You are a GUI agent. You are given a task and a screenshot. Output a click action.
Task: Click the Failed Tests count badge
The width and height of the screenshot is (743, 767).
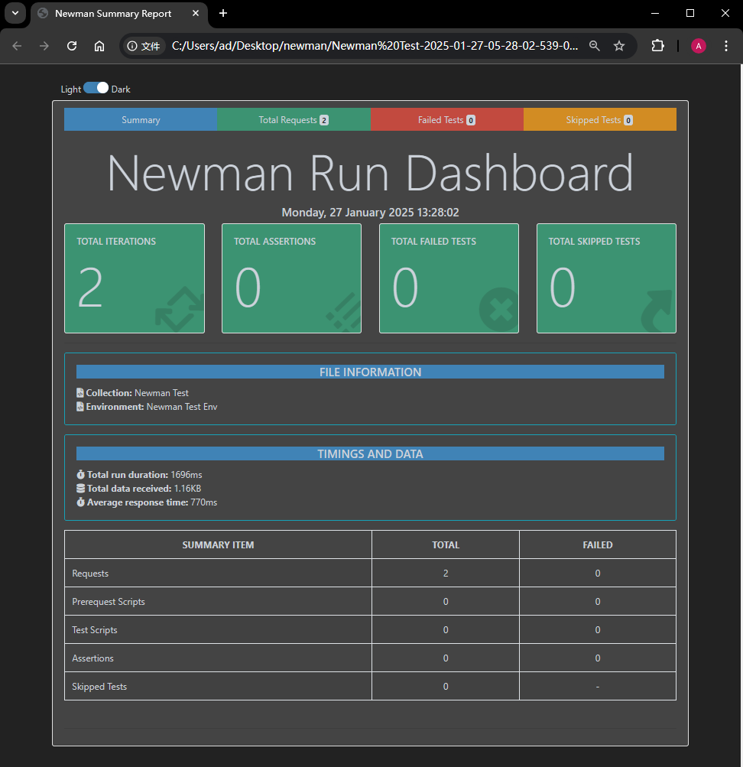click(x=471, y=120)
